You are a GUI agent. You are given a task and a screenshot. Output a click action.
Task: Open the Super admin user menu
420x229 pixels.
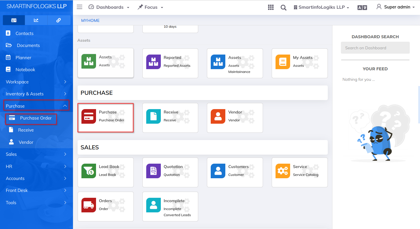[395, 7]
